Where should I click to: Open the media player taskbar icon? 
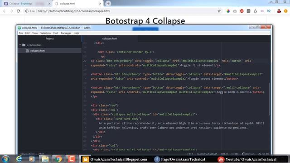(32, 159)
